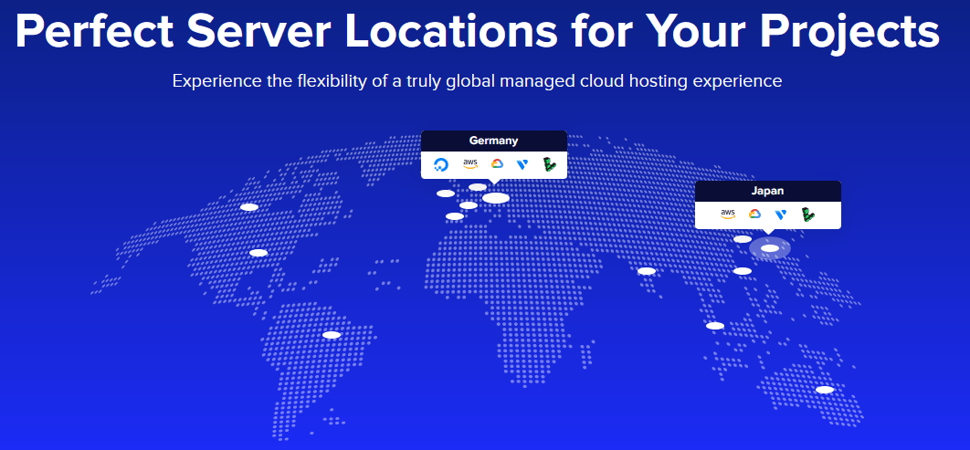Viewport: 970px width, 450px height.
Task: Click the server marker in India
Action: [647, 271]
